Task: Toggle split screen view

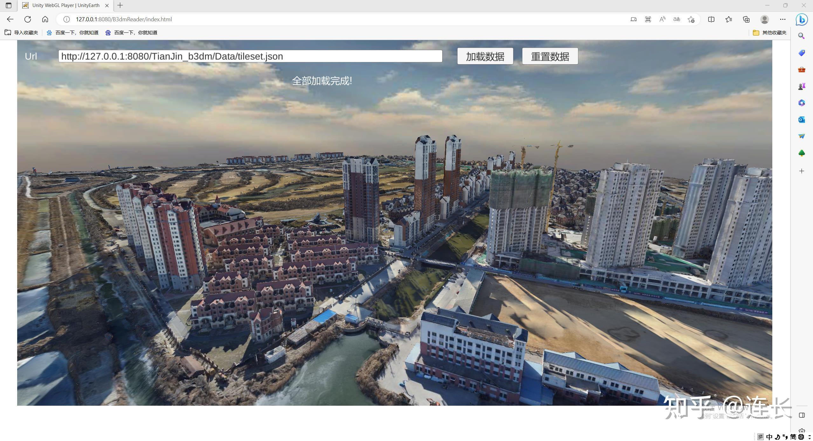Action: pos(711,19)
